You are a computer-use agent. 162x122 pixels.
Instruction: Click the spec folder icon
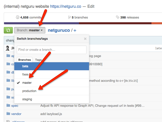tap(8, 105)
